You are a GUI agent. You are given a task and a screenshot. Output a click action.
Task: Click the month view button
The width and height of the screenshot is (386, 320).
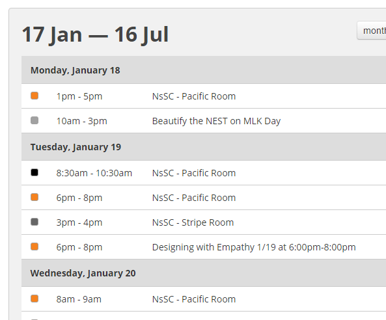click(372, 31)
